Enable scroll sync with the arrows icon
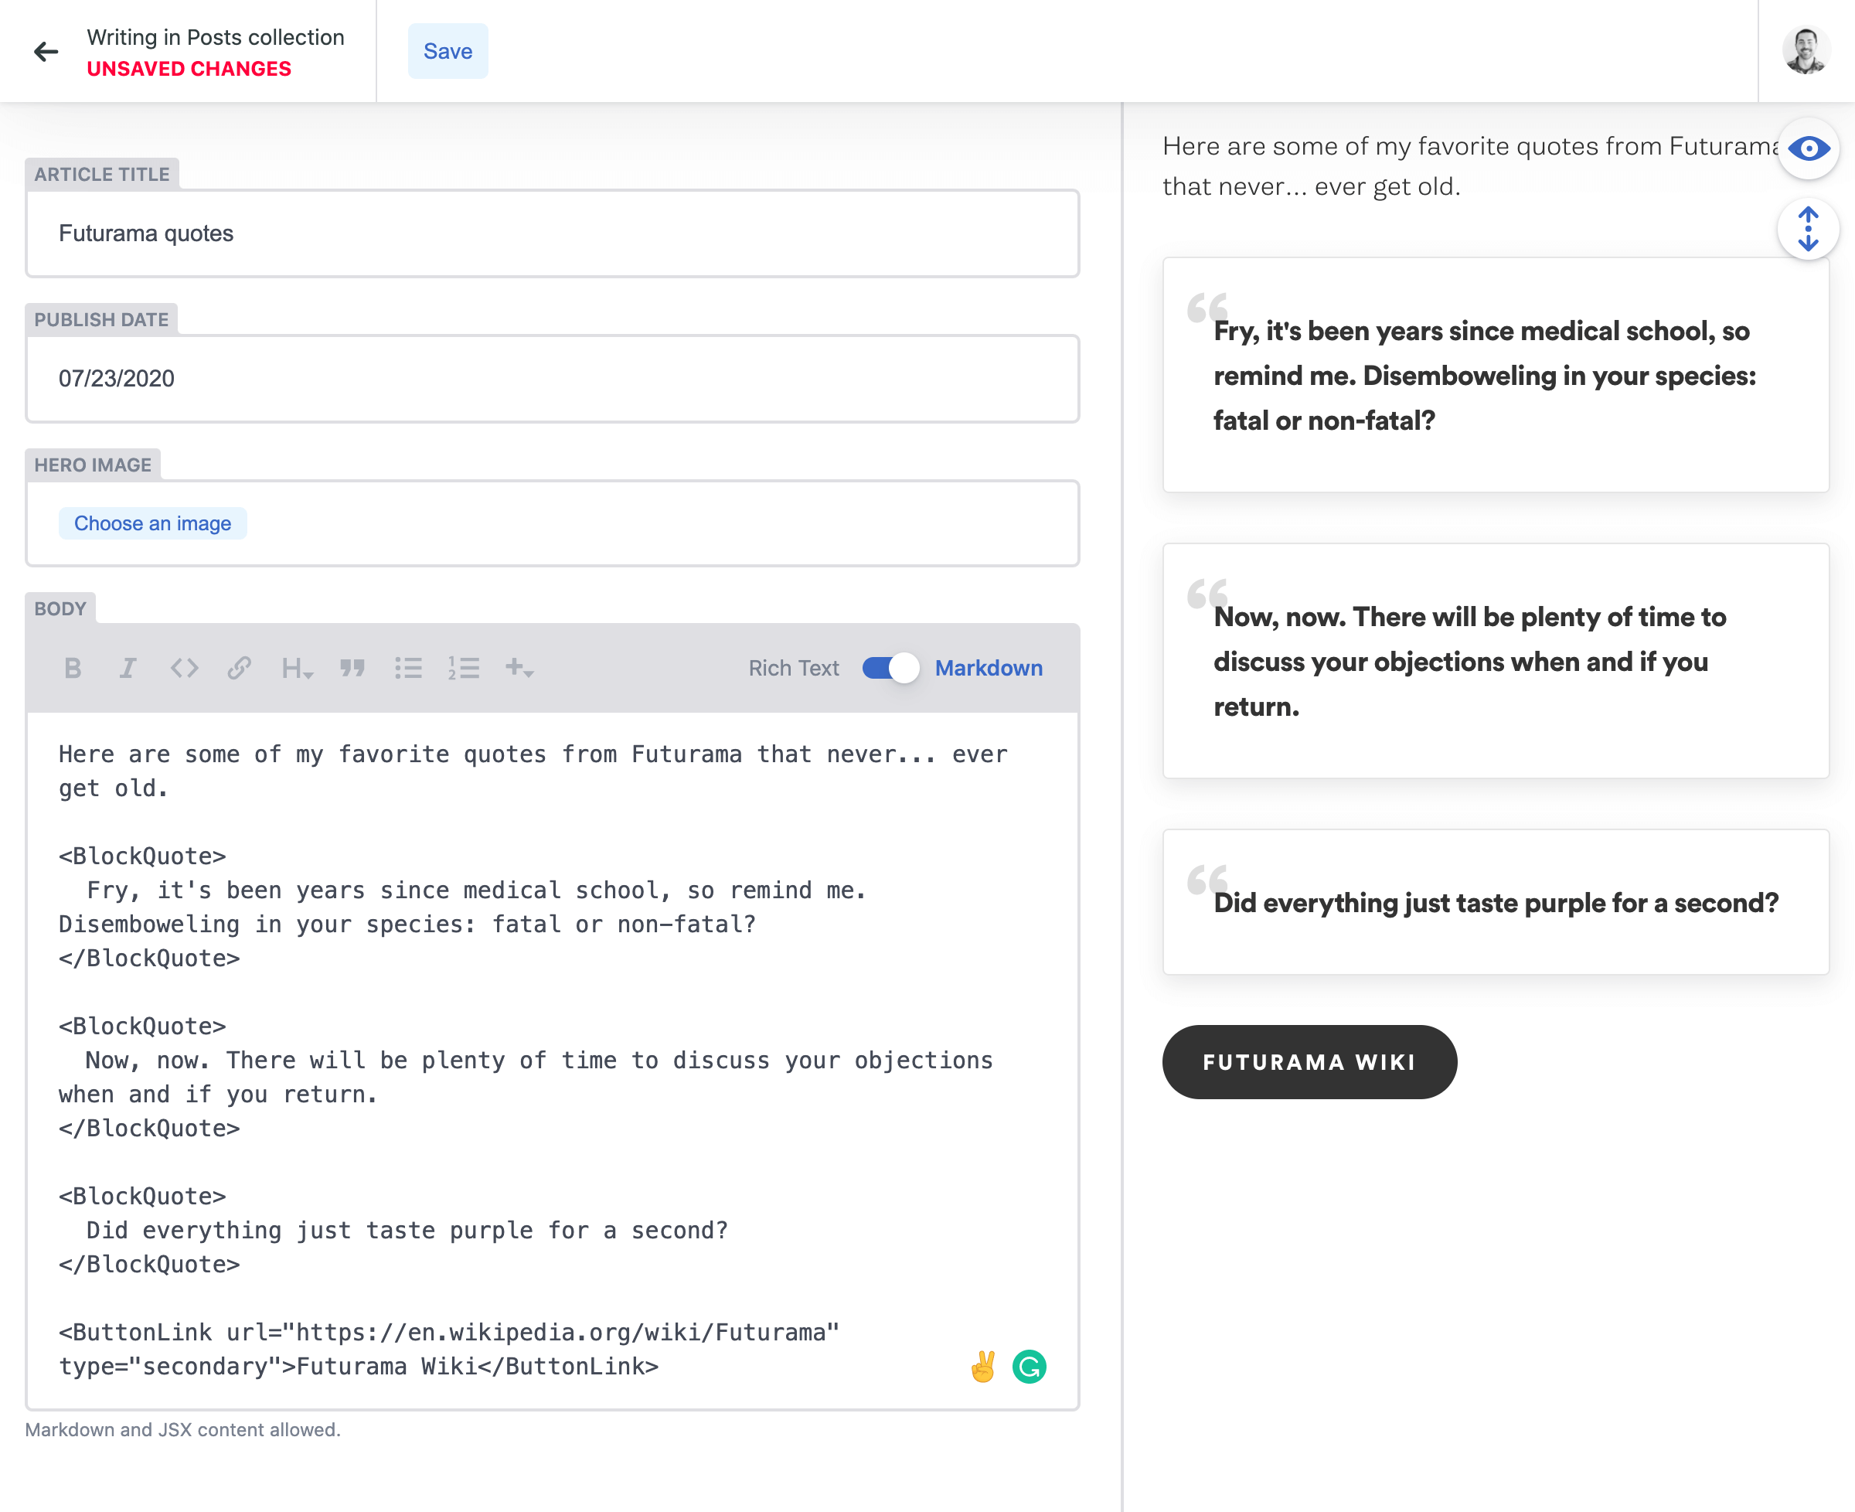Image resolution: width=1855 pixels, height=1512 pixels. tap(1808, 229)
